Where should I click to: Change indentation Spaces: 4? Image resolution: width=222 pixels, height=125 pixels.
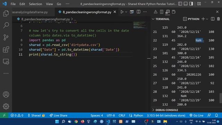click(x=97, y=115)
